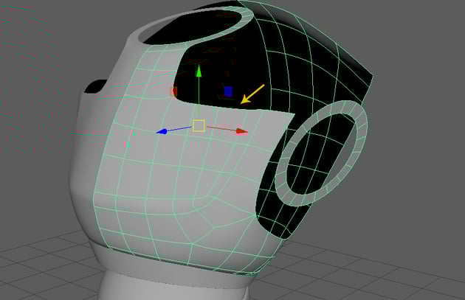Click the blue square plane handle
The width and height of the screenshot is (465, 300).
pyautogui.click(x=228, y=91)
